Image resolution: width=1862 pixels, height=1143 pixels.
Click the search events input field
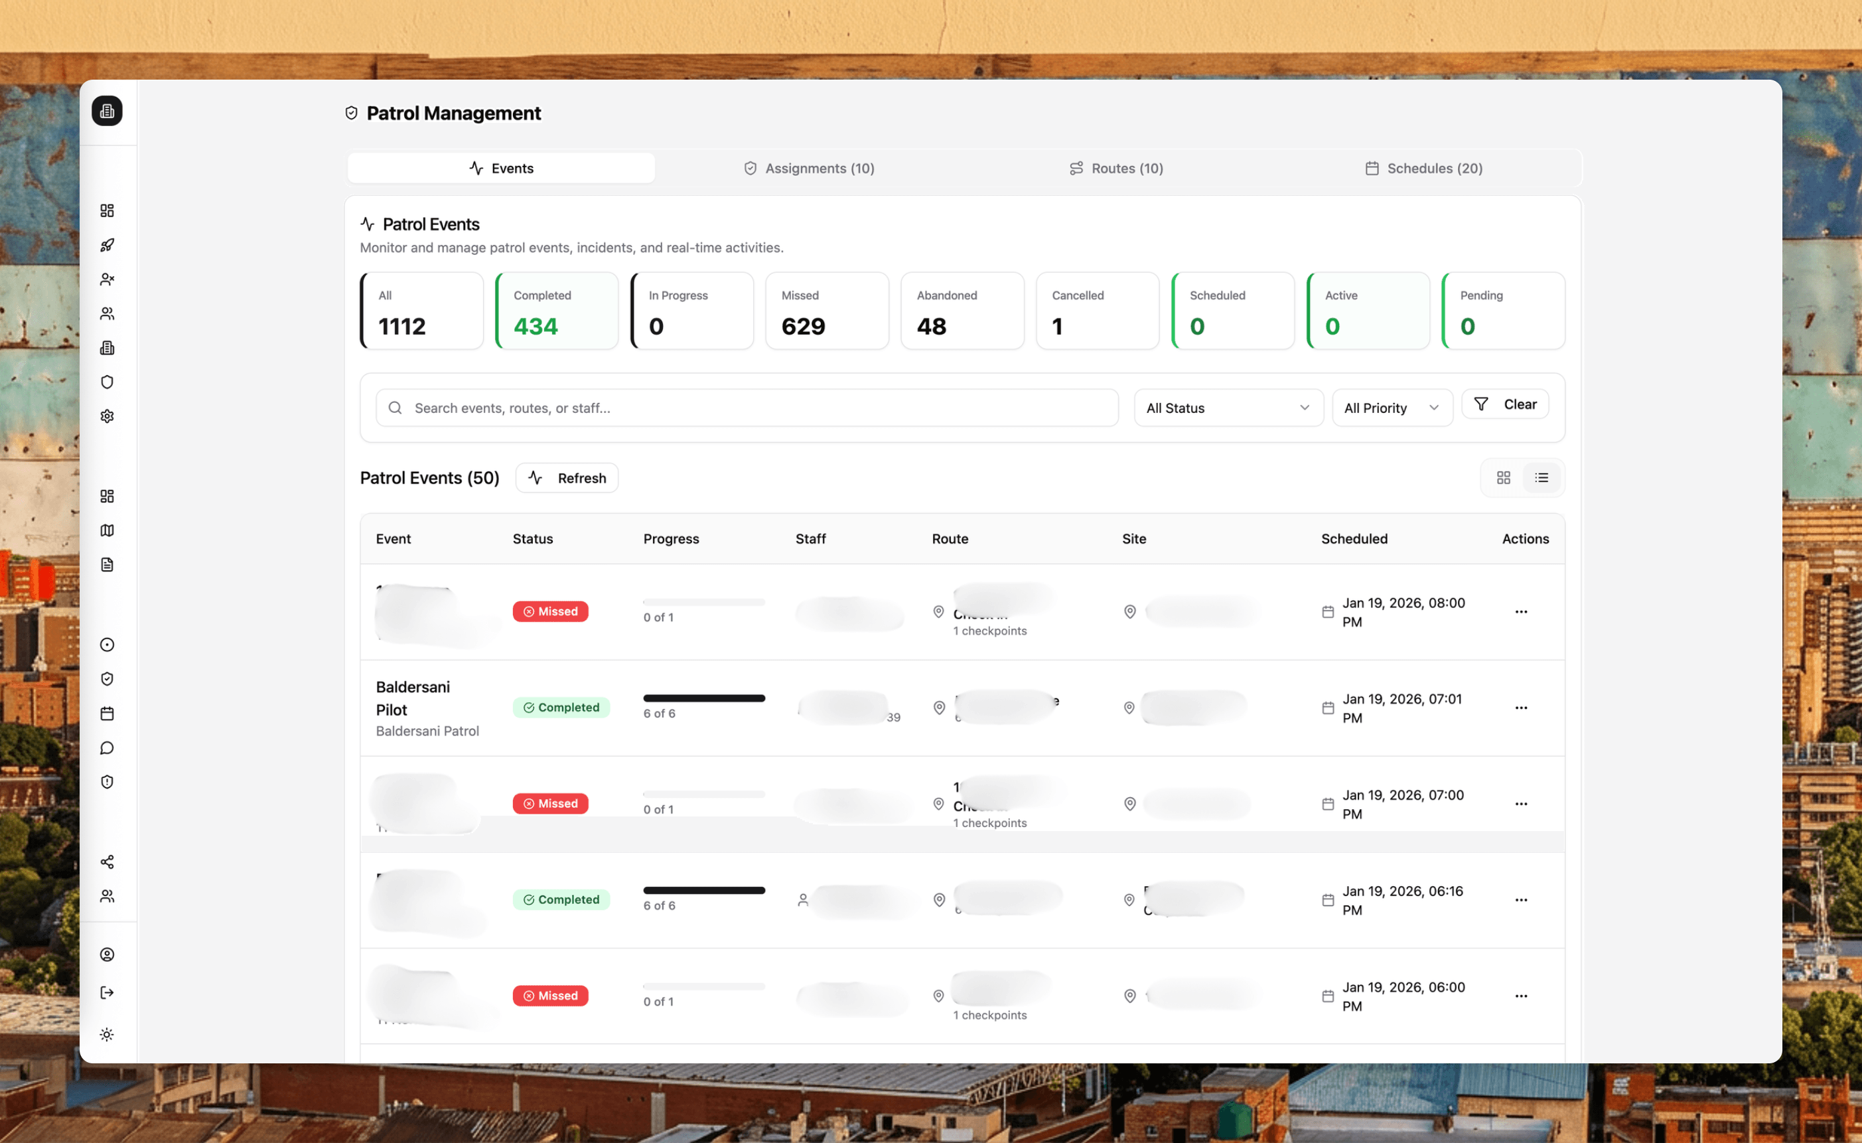756,408
